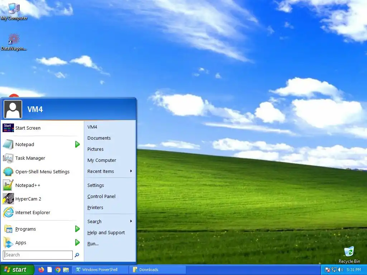Open Settings in start menu
This screenshot has width=367, height=275.
[x=95, y=185]
